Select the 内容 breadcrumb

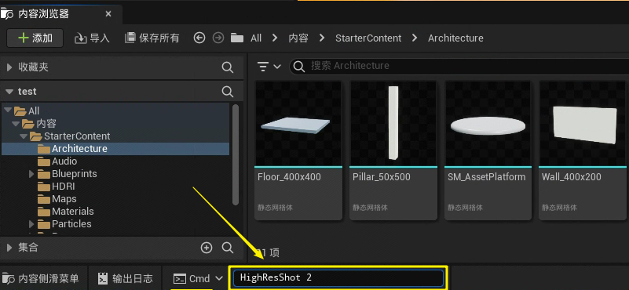point(298,38)
